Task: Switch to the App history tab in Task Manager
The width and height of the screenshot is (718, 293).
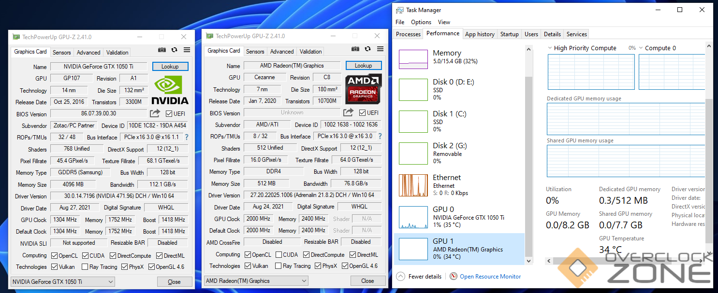Action: coord(480,34)
